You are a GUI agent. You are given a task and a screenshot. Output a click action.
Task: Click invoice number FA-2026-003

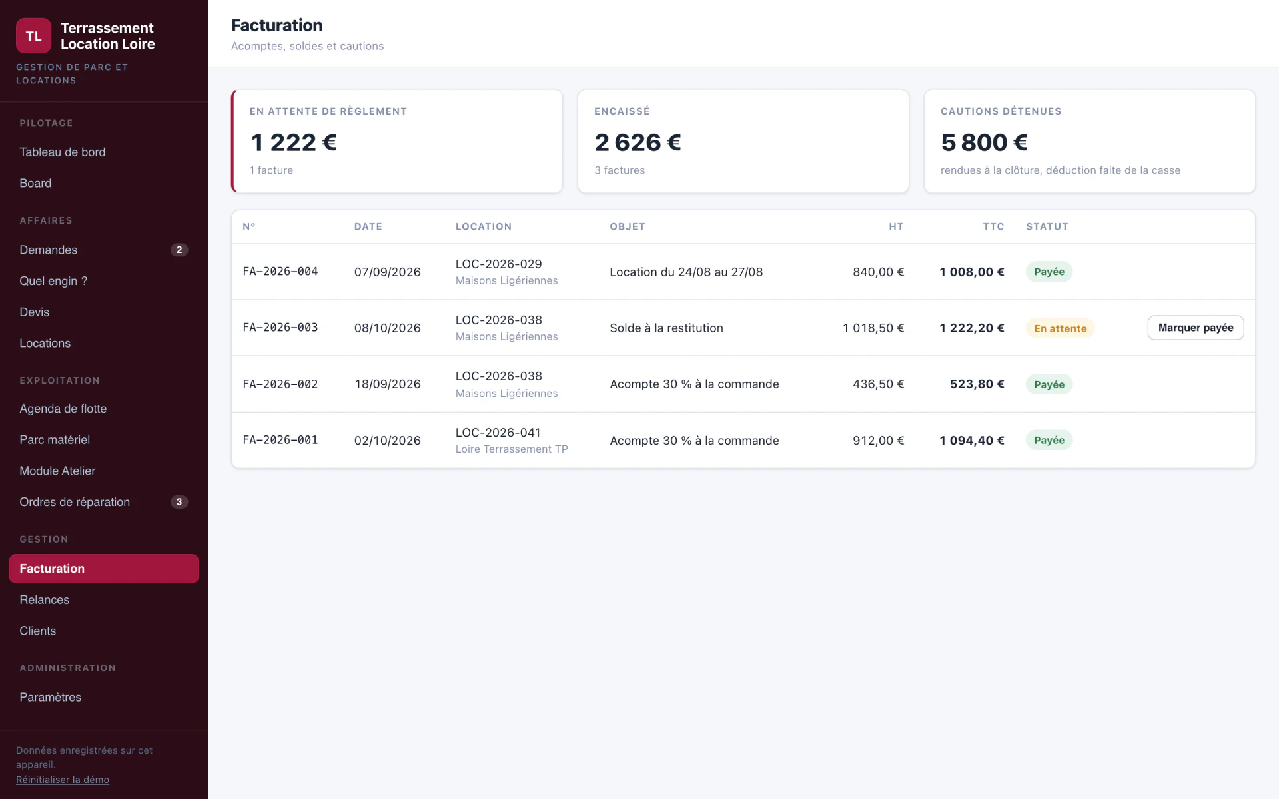280,328
